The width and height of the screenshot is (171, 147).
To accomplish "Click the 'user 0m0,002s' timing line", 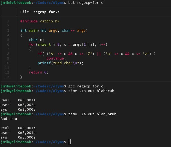I will (18, 105).
